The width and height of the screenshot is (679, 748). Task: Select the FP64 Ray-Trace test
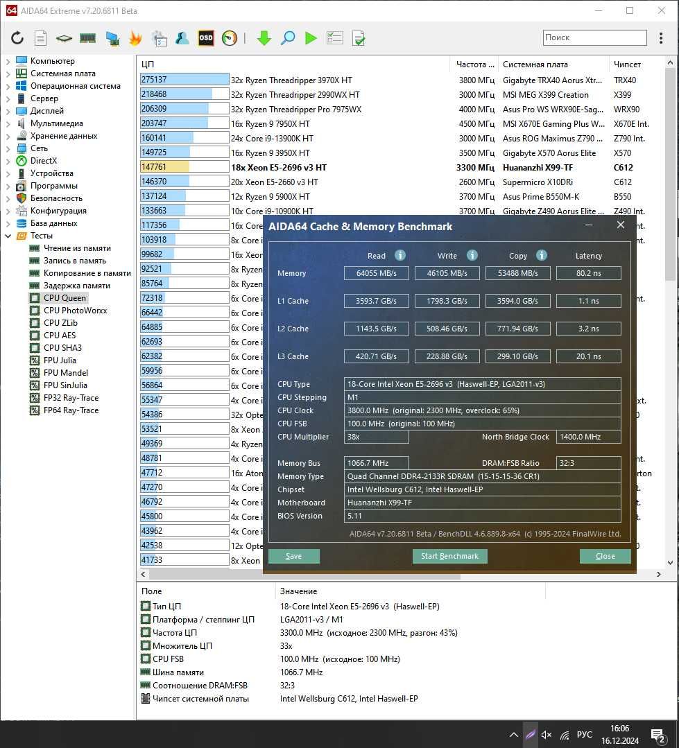tap(71, 410)
